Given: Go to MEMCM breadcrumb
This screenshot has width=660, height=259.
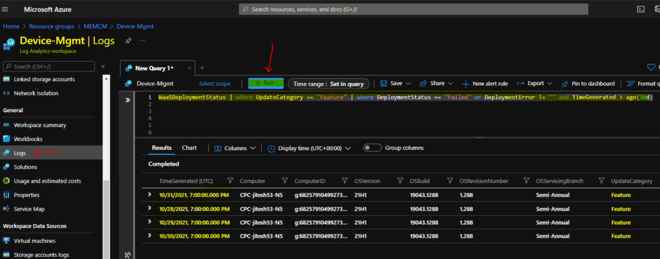Looking at the screenshot, I should (95, 26).
